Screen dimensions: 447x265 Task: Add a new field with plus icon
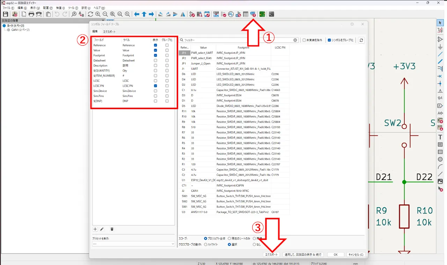pyautogui.click(x=95, y=229)
